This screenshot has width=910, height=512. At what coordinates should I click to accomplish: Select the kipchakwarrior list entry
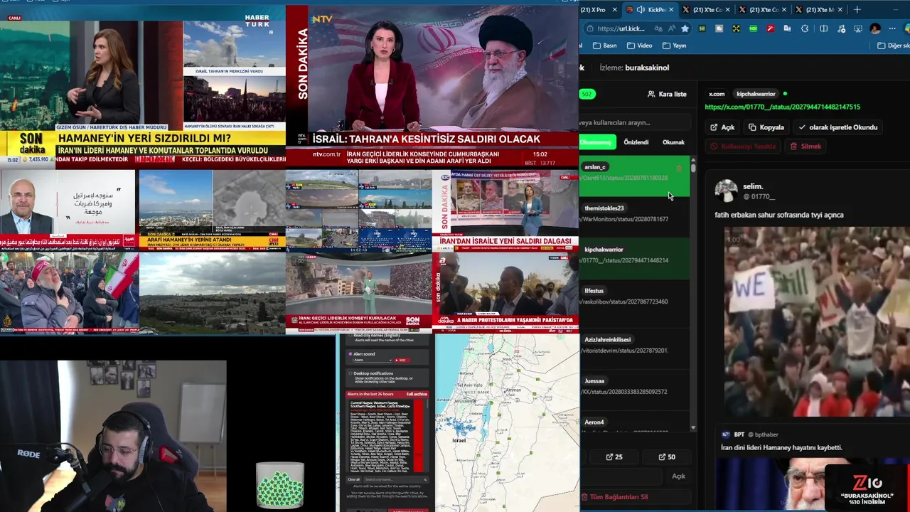click(634, 259)
